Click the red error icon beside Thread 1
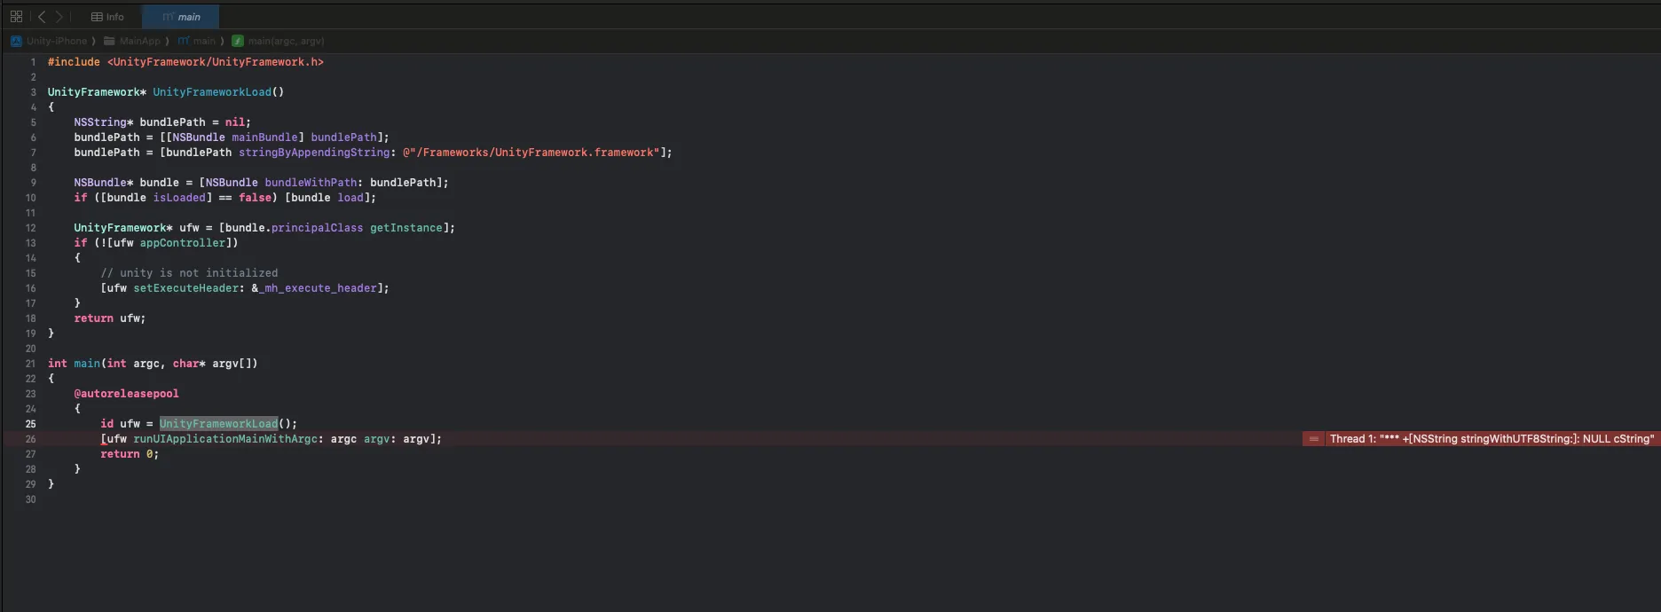This screenshot has width=1661, height=612. coord(1313,439)
